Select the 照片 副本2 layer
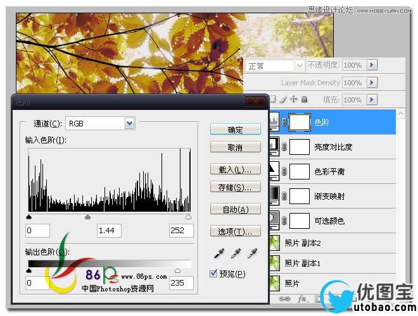The width and height of the screenshot is (418, 316). (332, 243)
